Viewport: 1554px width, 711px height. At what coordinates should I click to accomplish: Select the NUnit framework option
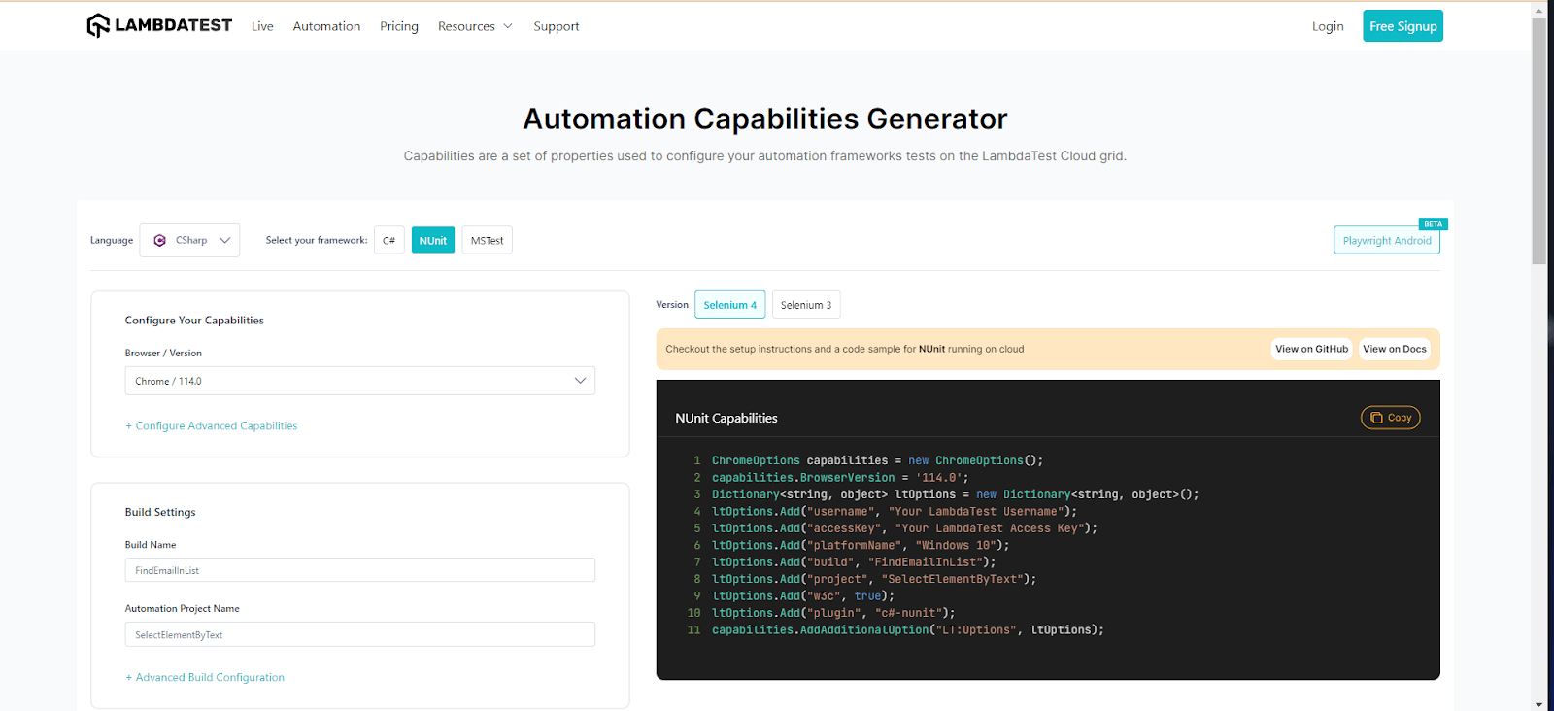(432, 240)
